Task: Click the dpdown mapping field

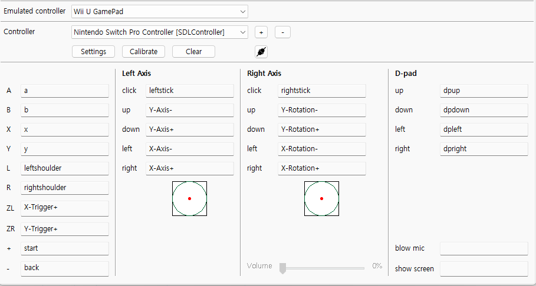Action: click(484, 110)
